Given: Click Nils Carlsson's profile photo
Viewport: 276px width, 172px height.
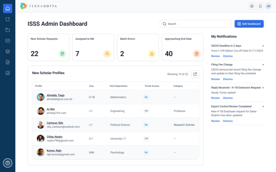Looking at the screenshot, I should pos(40,125).
